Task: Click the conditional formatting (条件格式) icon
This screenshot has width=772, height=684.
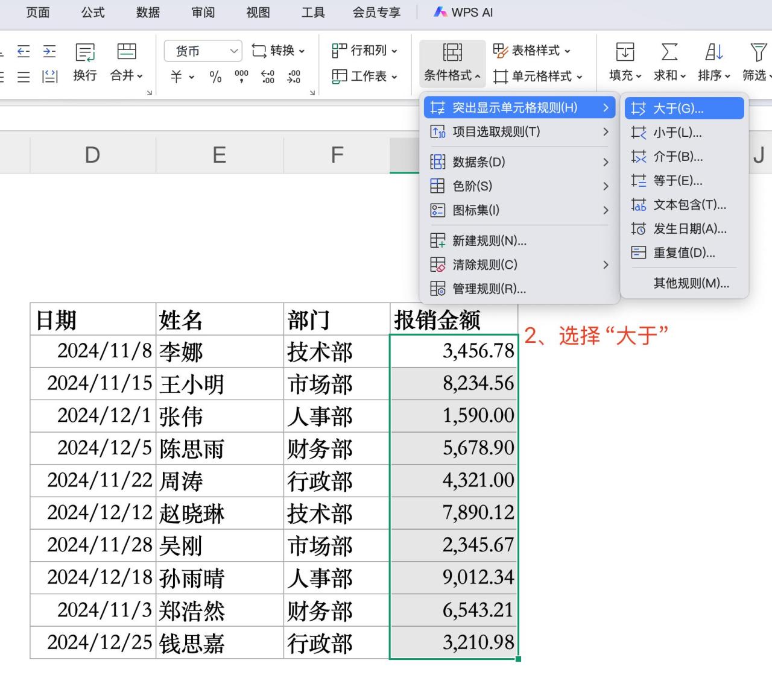Action: (452, 52)
